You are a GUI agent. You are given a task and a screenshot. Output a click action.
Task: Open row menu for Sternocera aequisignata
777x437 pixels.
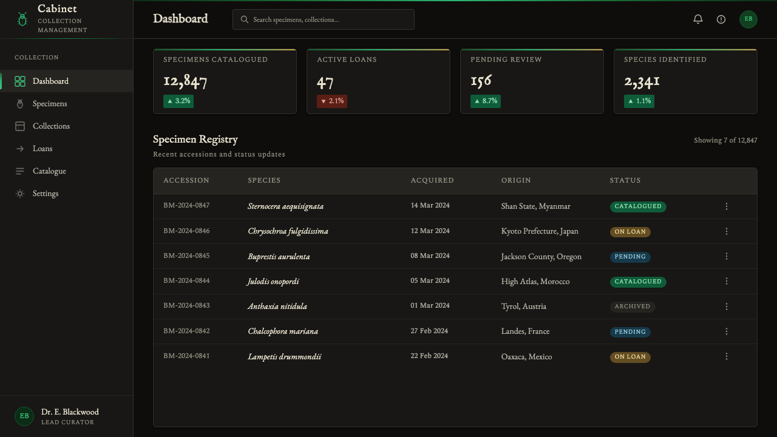(x=727, y=206)
